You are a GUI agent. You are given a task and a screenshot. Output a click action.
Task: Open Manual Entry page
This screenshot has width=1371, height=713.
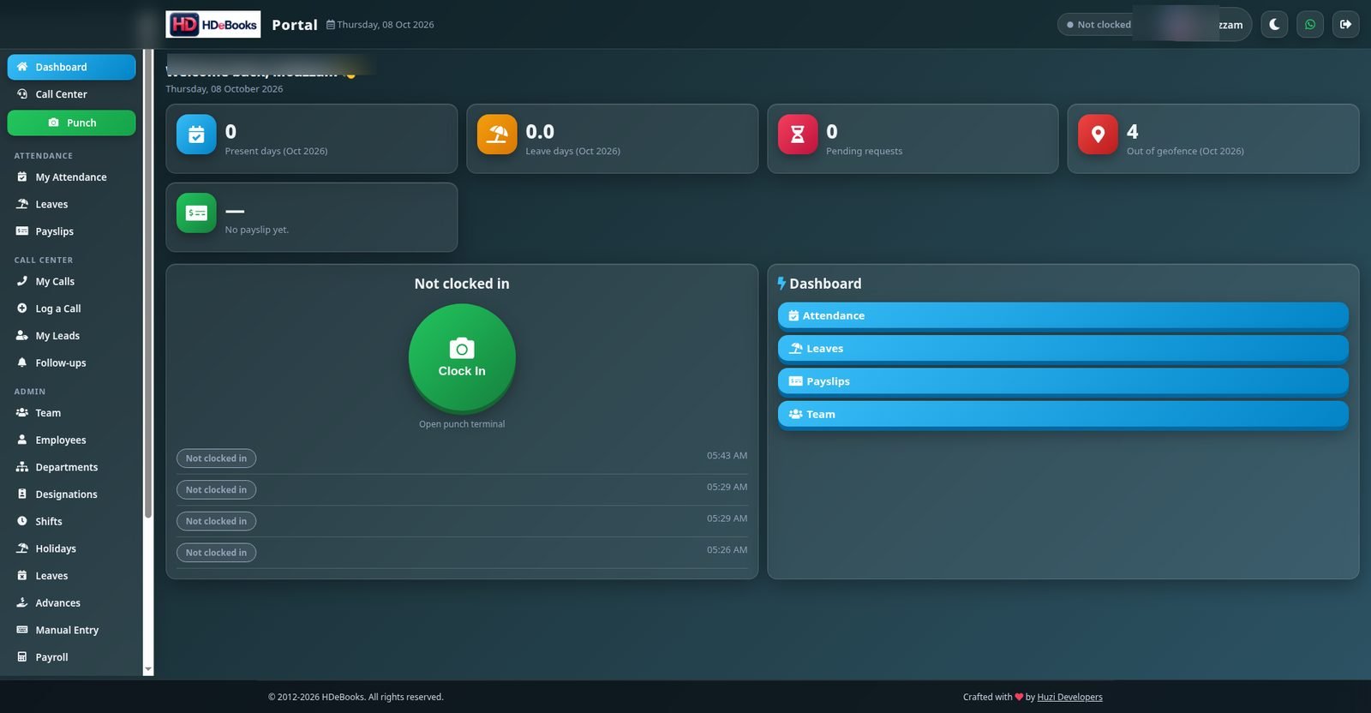(x=72, y=630)
